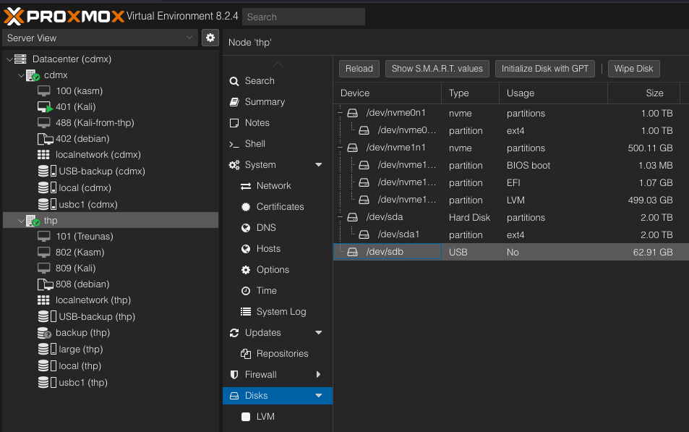Open the Summary menu item

(265, 102)
